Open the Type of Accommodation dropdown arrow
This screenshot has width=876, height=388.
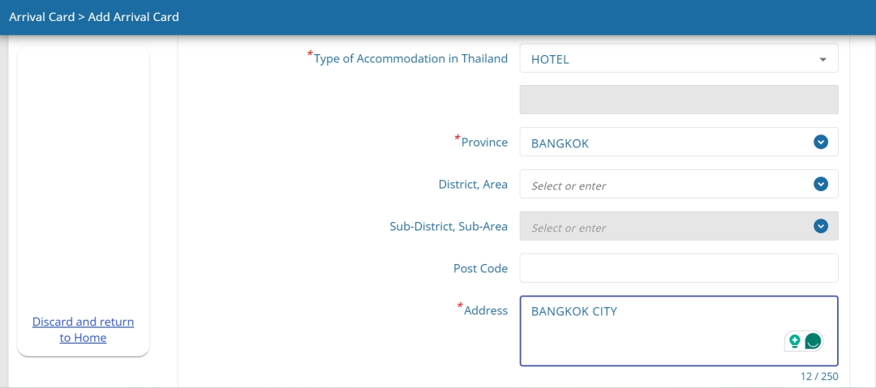(x=822, y=59)
